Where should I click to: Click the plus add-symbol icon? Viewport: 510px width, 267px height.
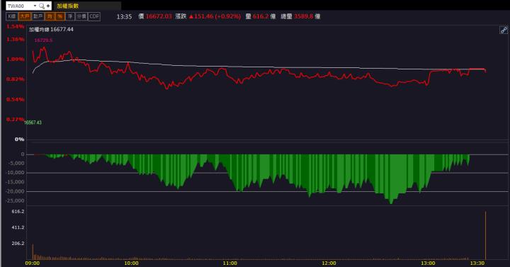coord(48,6)
